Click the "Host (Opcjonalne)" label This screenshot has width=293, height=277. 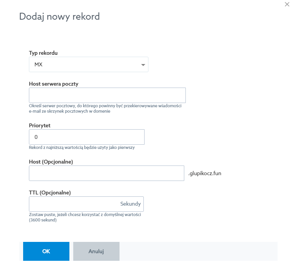[x=51, y=162]
